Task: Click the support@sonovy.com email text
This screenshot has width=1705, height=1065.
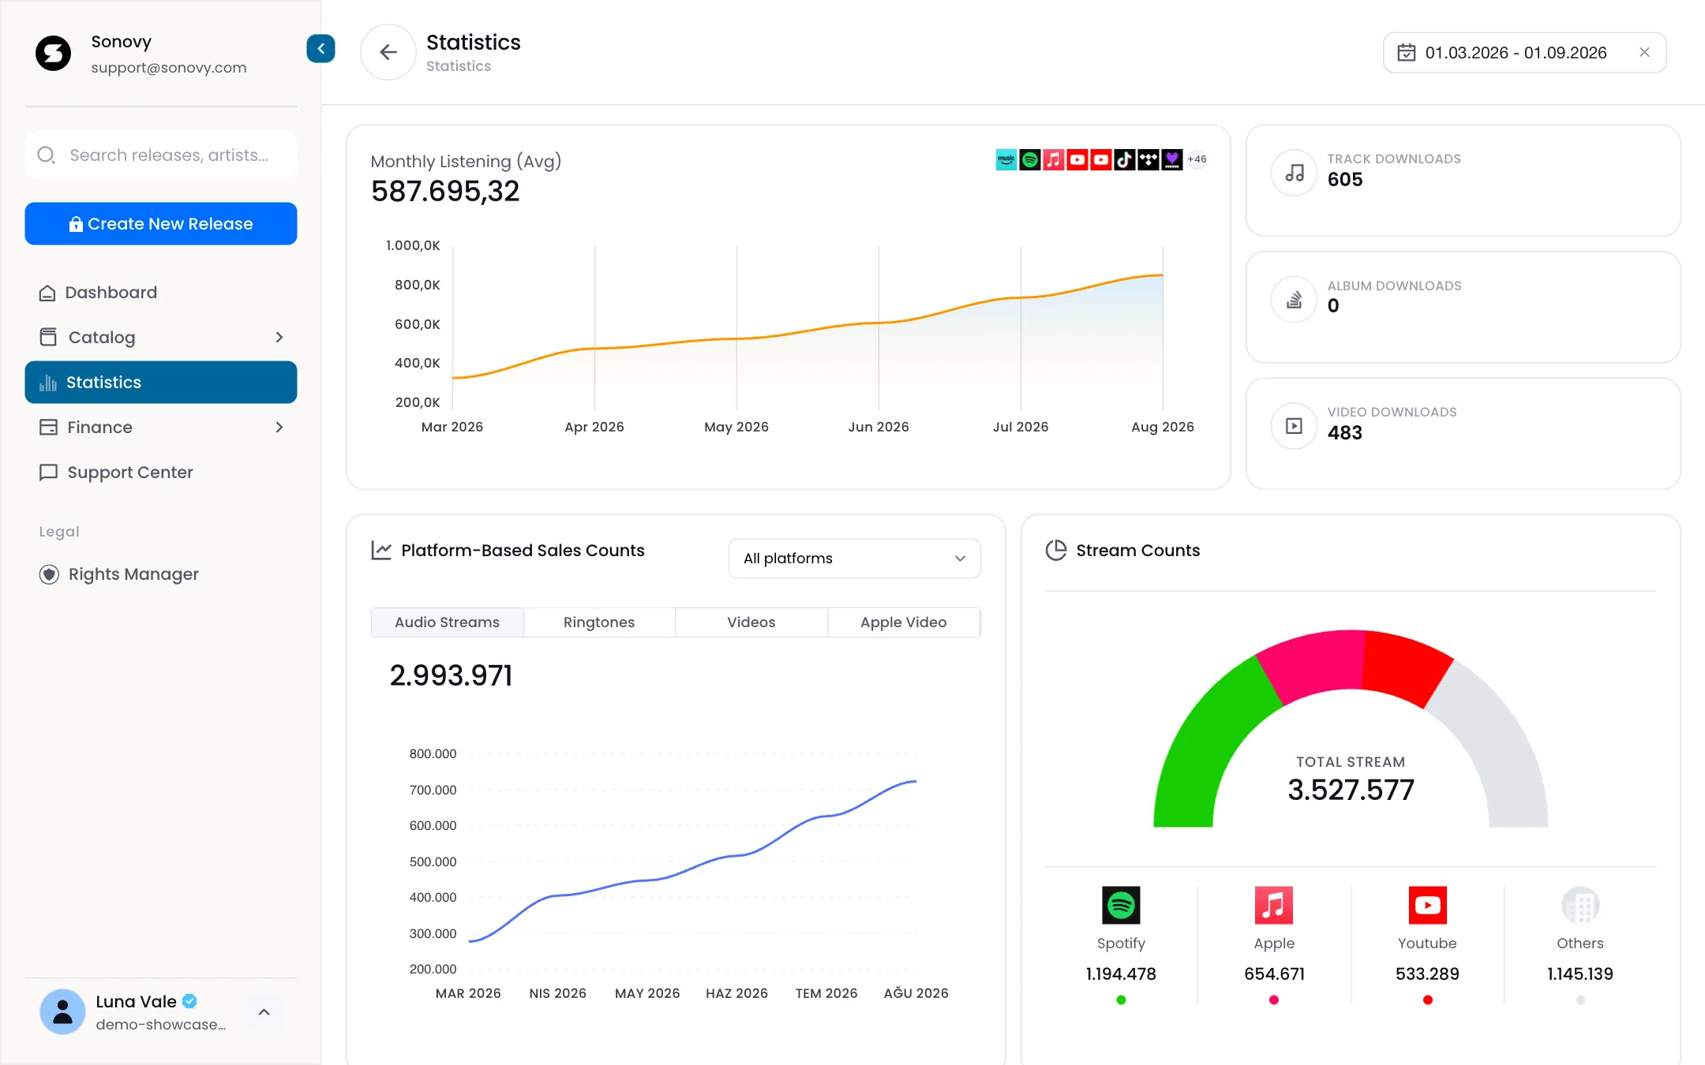Action: 169,68
